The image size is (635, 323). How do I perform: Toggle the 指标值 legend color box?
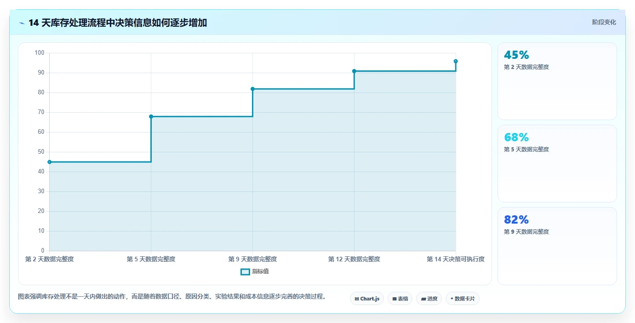click(246, 271)
